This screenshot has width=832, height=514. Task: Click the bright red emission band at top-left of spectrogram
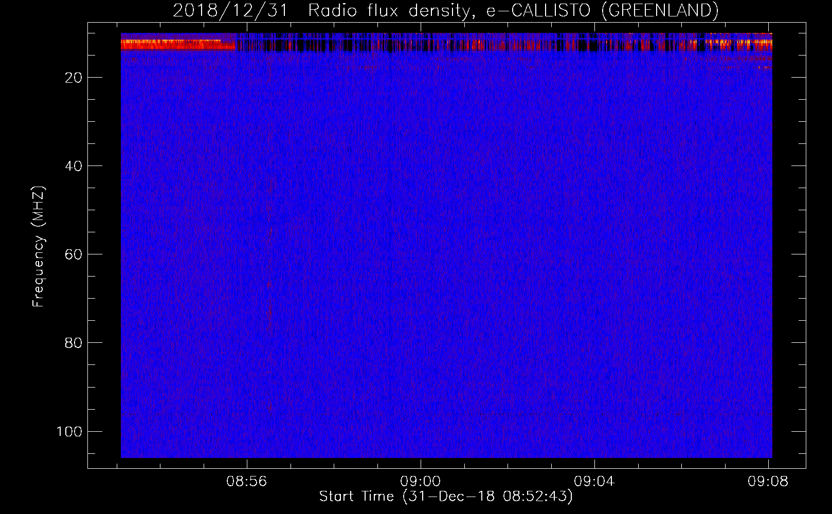point(178,45)
